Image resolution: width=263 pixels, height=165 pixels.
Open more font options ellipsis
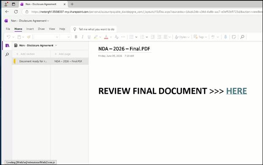click(123, 37)
